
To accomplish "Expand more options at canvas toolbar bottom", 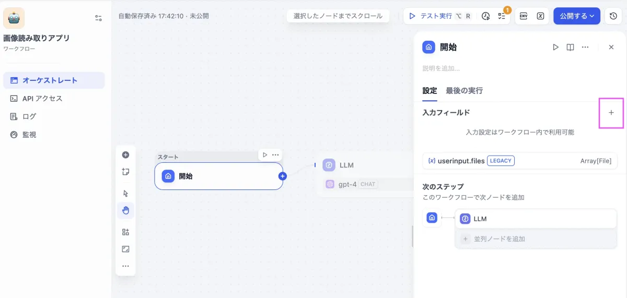I will click(125, 266).
